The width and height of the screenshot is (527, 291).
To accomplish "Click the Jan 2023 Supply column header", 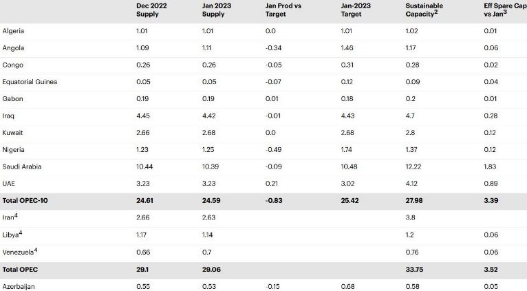I will pos(217,10).
